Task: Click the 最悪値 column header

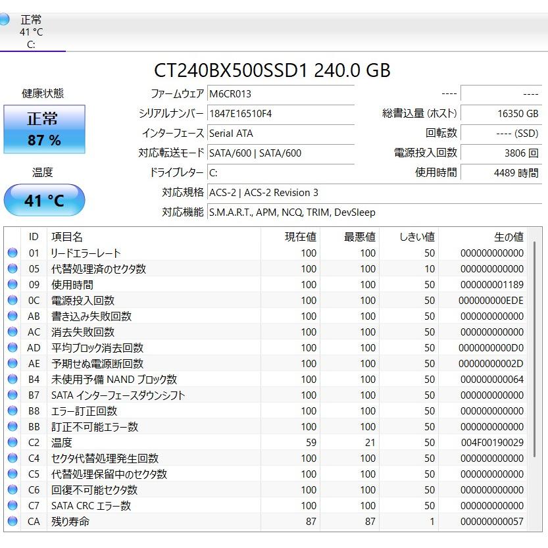Action: [350, 237]
